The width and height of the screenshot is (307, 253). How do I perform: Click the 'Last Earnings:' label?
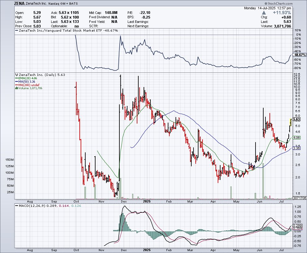[138, 22]
